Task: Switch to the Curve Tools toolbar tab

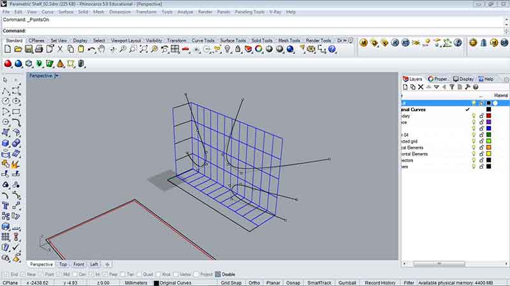Action: pyautogui.click(x=203, y=41)
